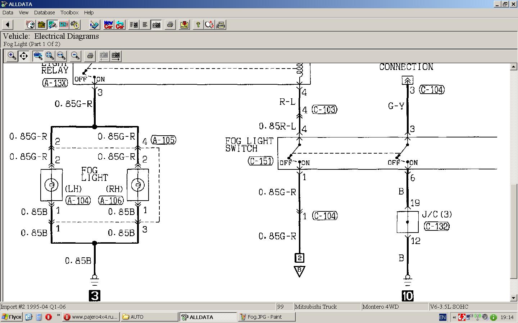Click the fax machine icon
518x323 pixels.
tap(221, 25)
